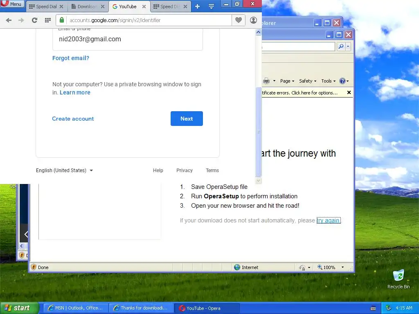Viewport: 419px width, 314px height.
Task: Open the Privacy link
Action: click(x=185, y=170)
